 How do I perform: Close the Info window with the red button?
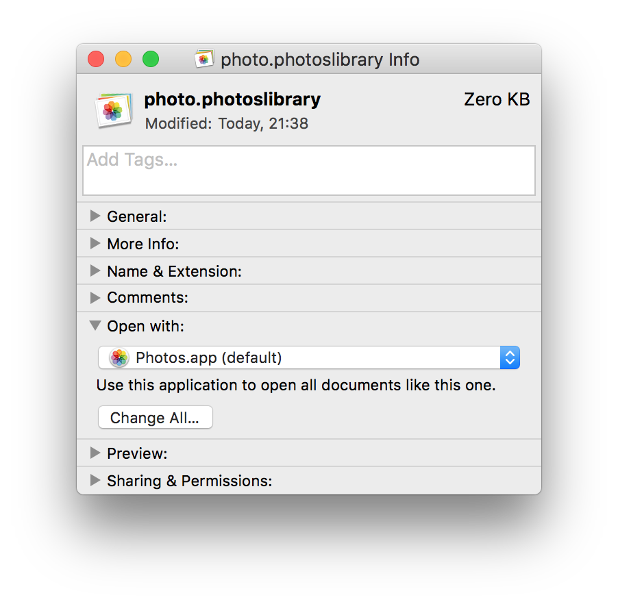click(x=96, y=60)
